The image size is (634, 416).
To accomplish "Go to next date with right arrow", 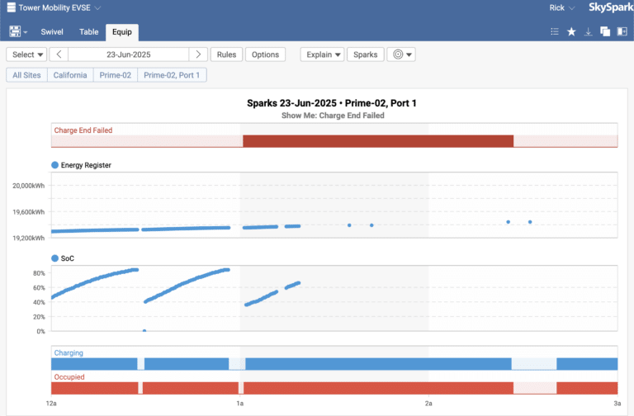I will [197, 54].
